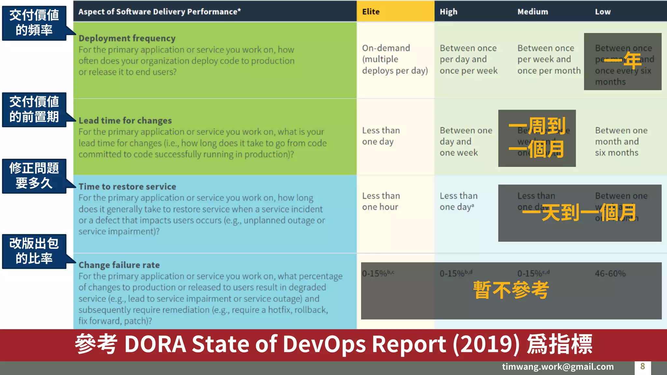
Task: Click the 一年 overlay box
Action: tap(622, 61)
